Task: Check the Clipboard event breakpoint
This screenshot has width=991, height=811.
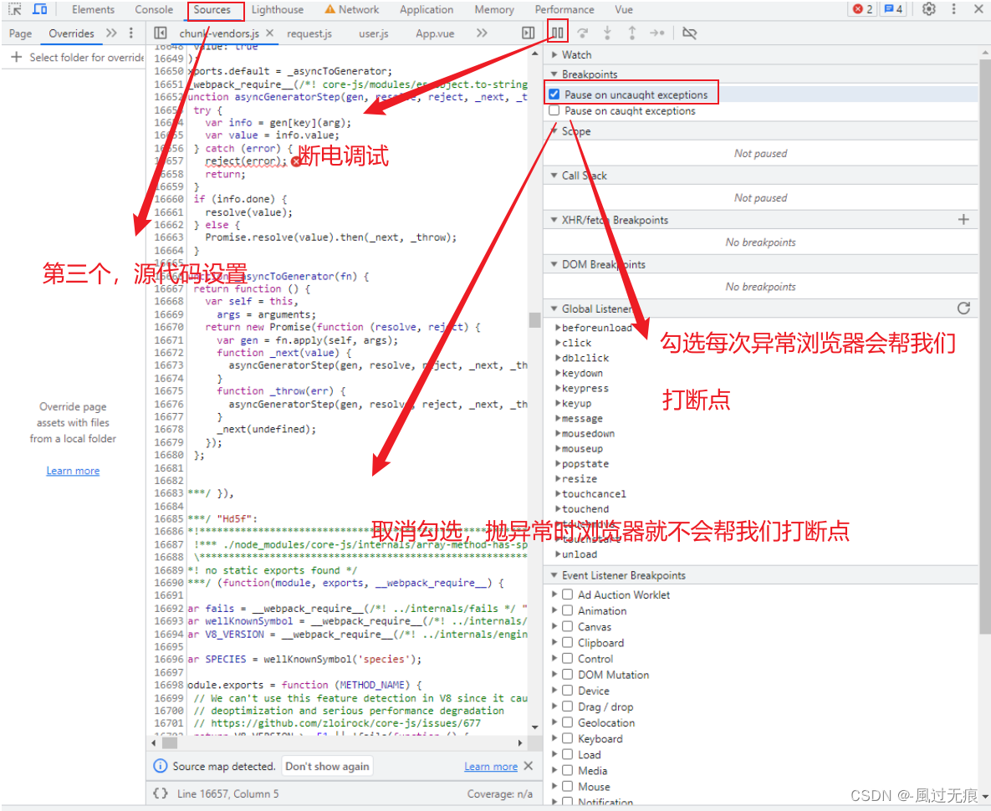Action: tap(568, 642)
